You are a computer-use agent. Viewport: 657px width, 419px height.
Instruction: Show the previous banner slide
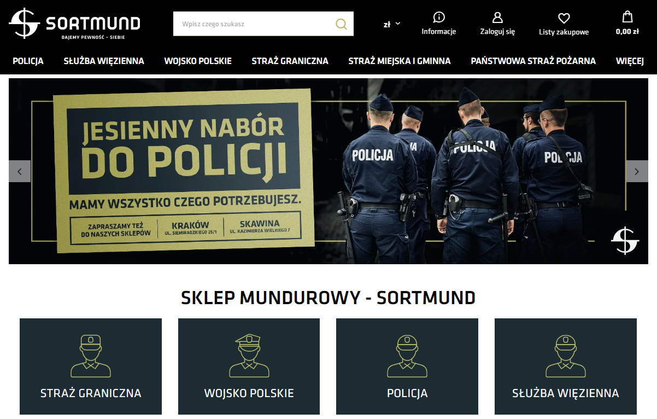pyautogui.click(x=20, y=171)
